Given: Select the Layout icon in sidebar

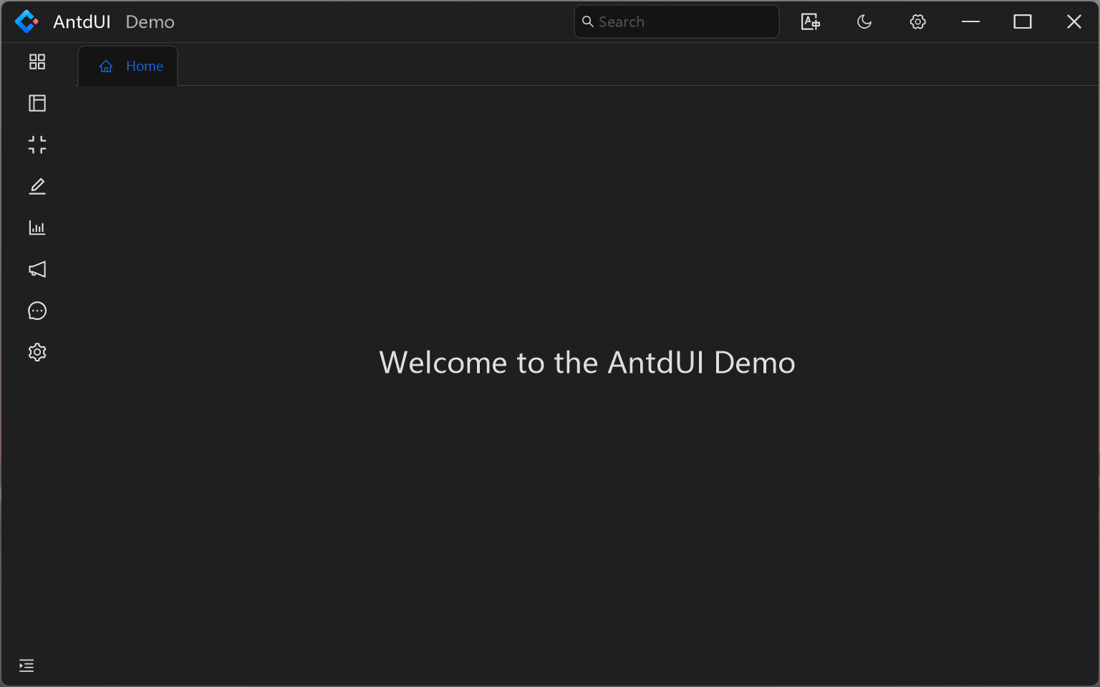Looking at the screenshot, I should (x=37, y=104).
